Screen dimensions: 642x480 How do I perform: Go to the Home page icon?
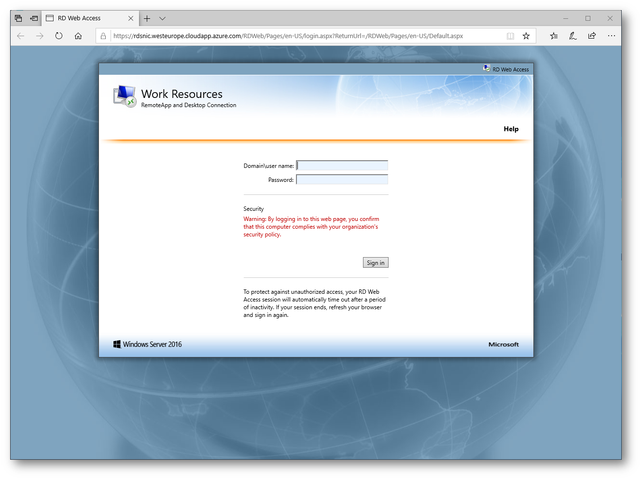(78, 36)
